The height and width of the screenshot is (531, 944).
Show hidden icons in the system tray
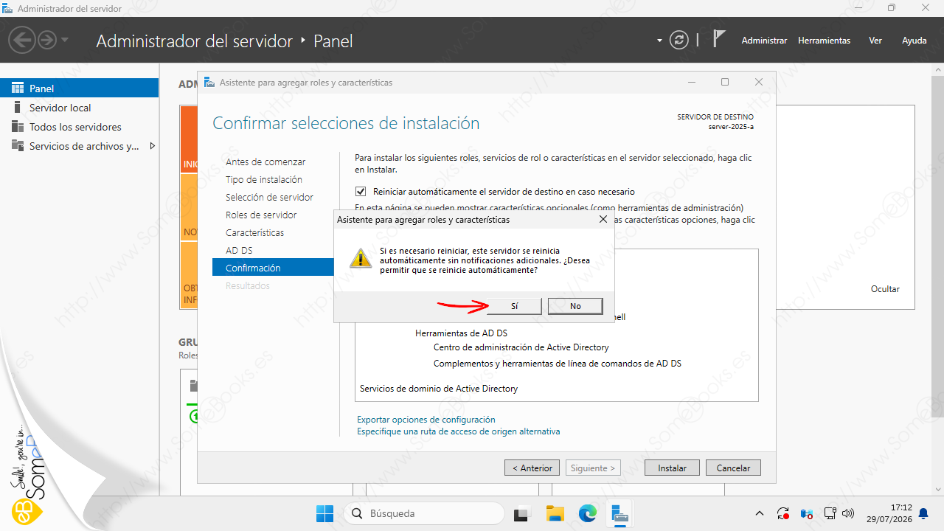[760, 513]
